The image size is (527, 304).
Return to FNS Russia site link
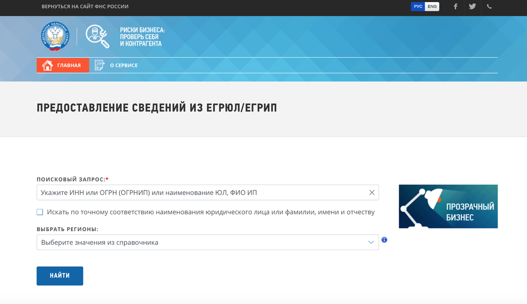[x=85, y=7]
